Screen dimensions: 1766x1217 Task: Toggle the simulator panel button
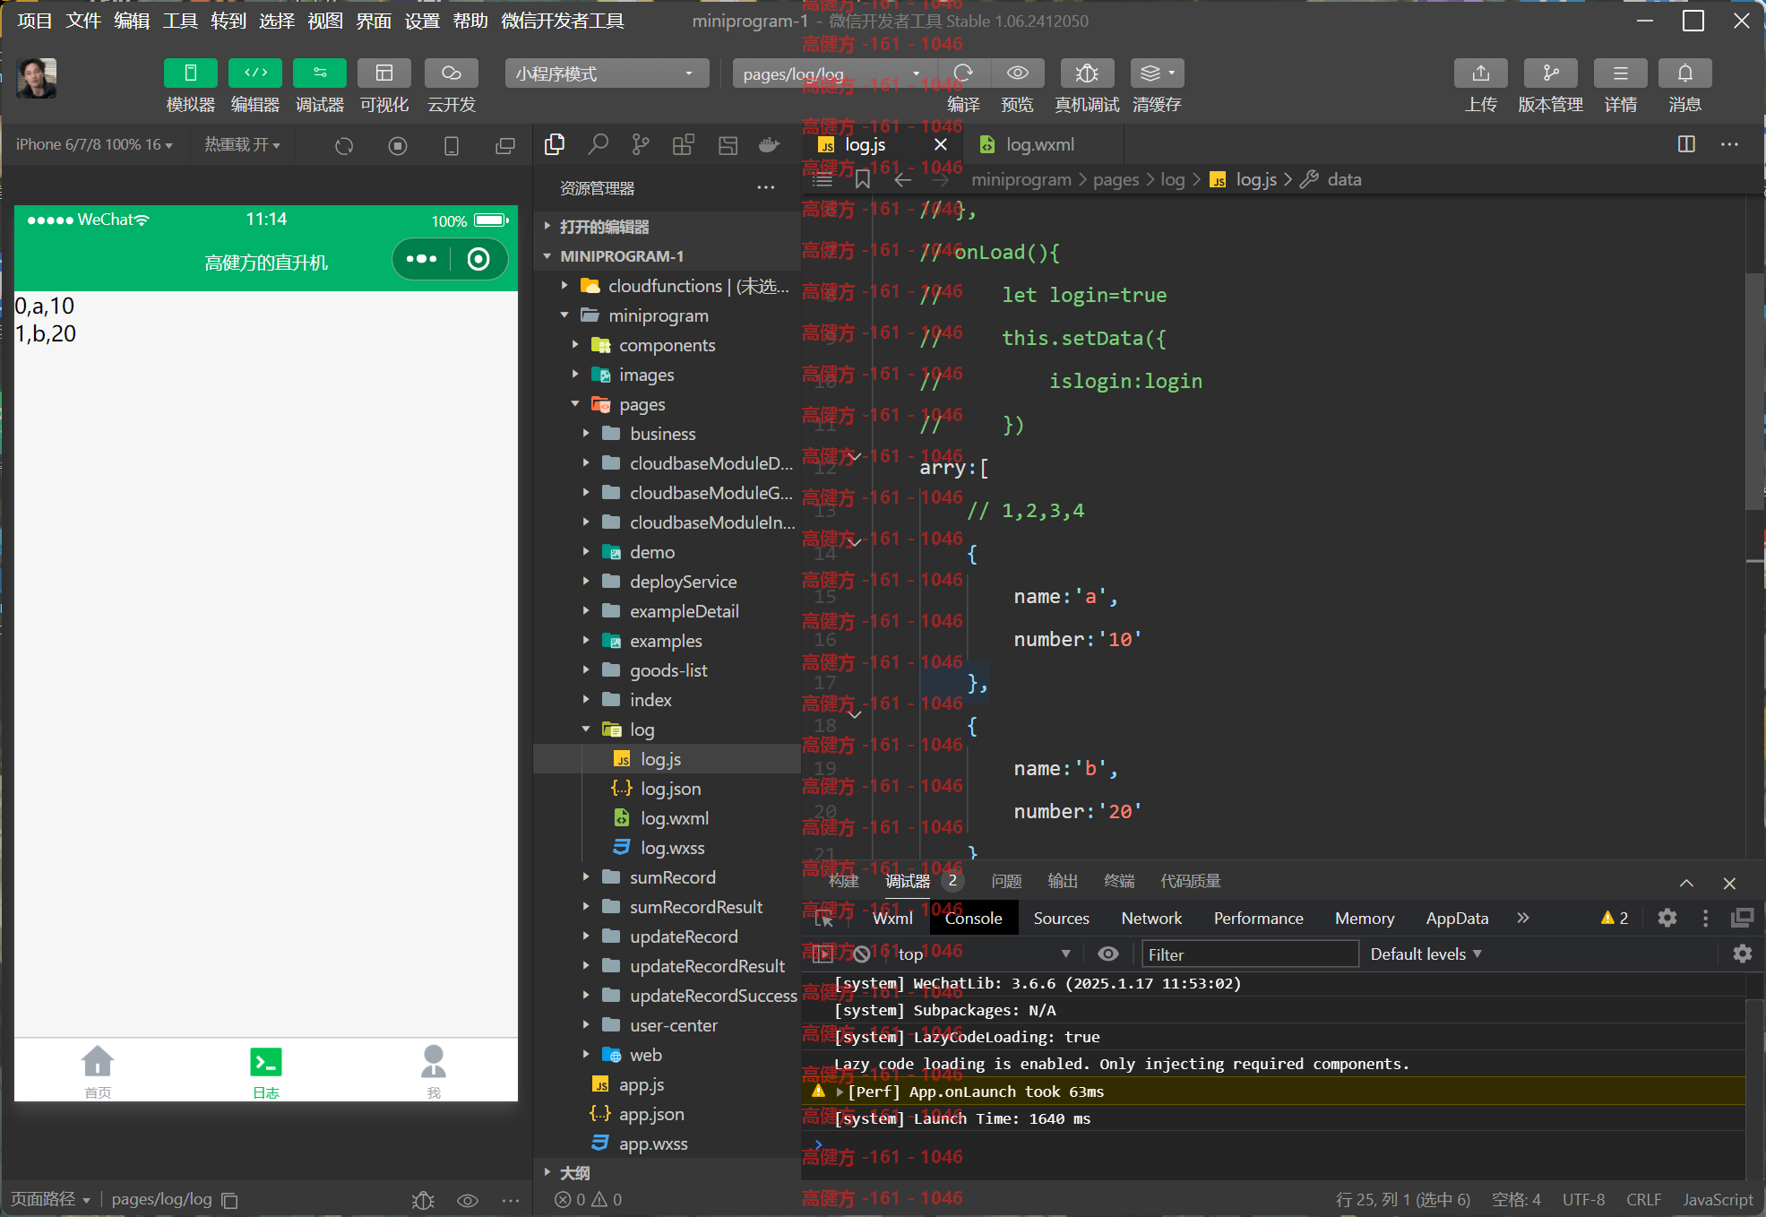190,73
